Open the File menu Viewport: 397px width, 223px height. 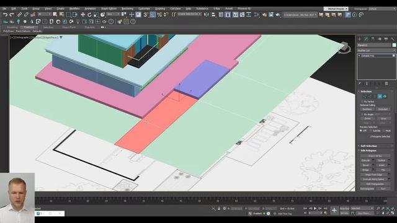click(x=4, y=9)
